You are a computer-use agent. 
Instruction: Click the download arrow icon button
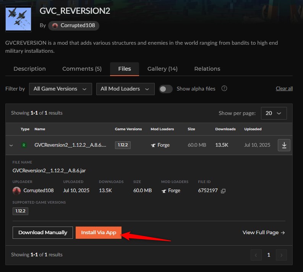(x=284, y=145)
